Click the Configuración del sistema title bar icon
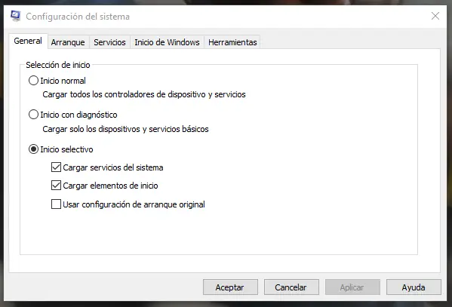This screenshot has height=307, width=452. point(16,16)
